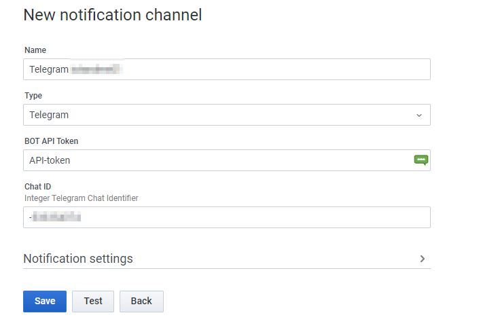This screenshot has height=328, width=481.
Task: Click the blue Save button
Action: click(45, 302)
